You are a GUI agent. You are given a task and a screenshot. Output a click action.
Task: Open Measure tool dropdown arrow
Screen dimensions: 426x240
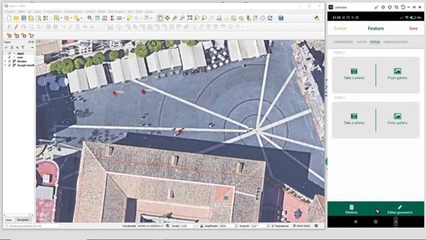pos(124,18)
